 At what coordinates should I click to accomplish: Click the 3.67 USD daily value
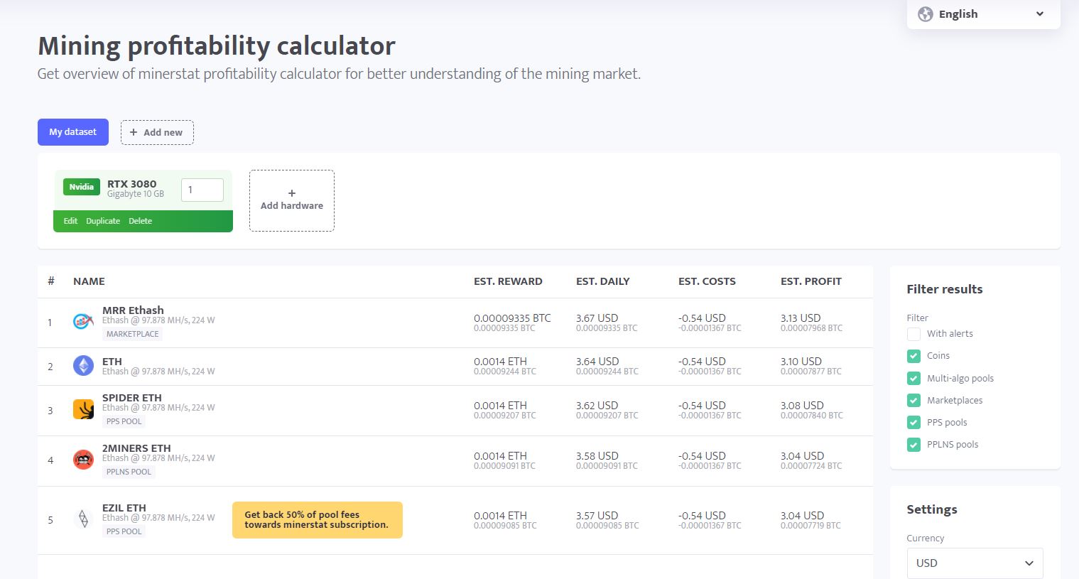[597, 318]
